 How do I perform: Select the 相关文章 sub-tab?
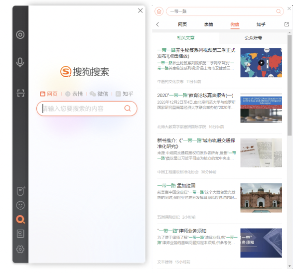(186, 38)
